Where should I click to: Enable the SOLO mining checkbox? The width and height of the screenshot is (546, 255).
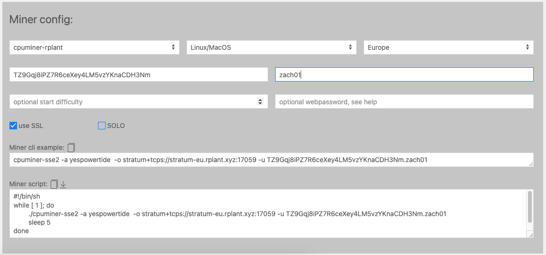coord(101,126)
